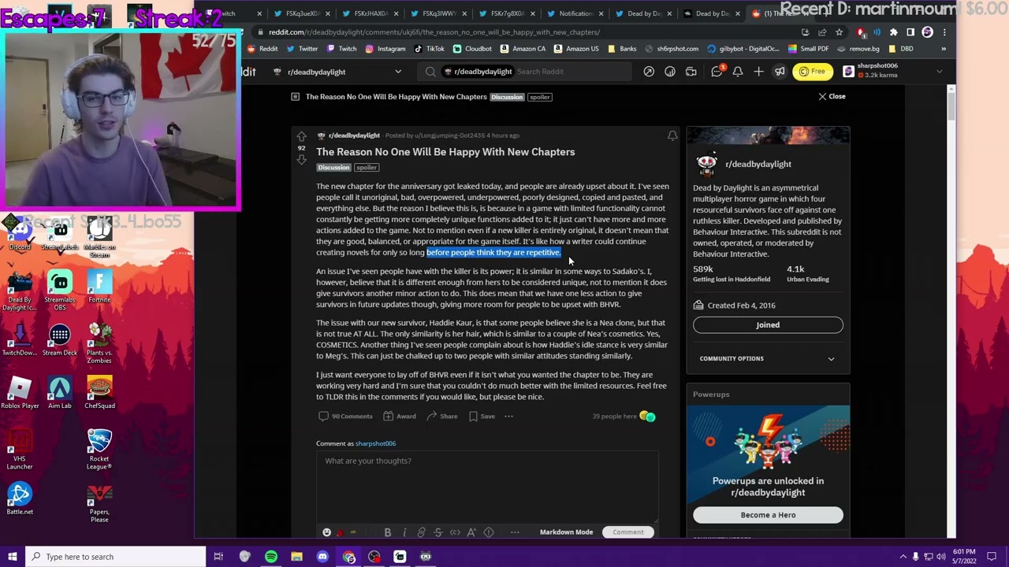Click the notification bell on the post
Viewport: 1009px width, 567px height.
click(x=672, y=136)
